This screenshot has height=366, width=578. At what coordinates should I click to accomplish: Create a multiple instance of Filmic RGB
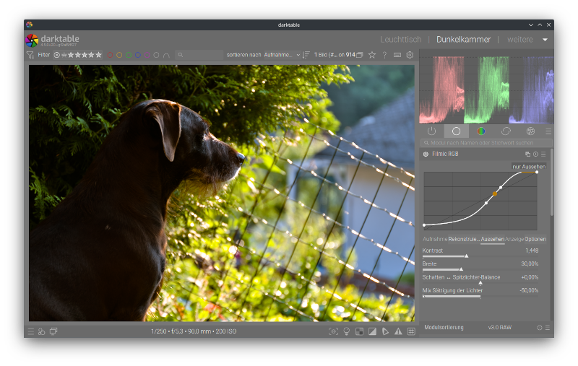[x=527, y=154]
